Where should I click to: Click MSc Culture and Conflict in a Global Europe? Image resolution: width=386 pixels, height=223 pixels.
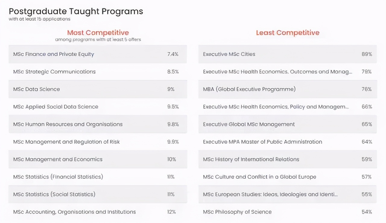click(x=260, y=177)
